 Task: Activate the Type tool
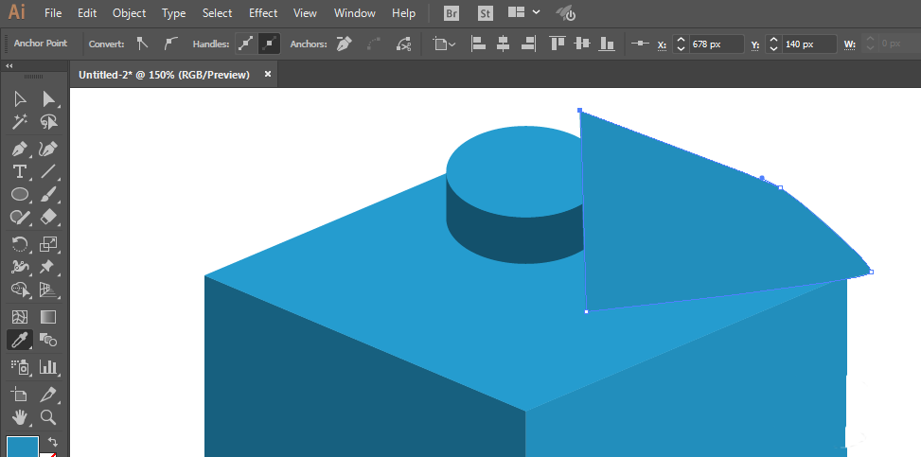(x=20, y=171)
